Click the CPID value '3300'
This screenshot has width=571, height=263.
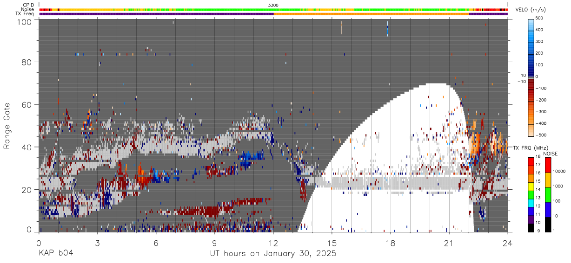point(273,5)
